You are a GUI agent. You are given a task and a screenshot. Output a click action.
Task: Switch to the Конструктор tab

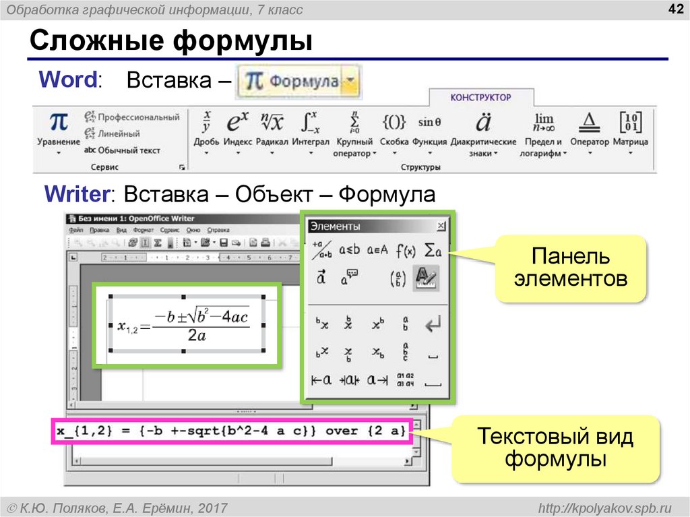[x=482, y=98]
